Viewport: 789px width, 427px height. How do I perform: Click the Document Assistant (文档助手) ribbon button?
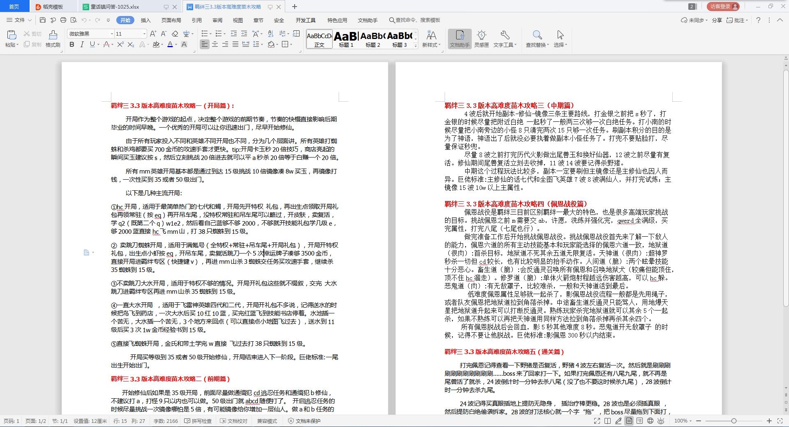click(459, 39)
